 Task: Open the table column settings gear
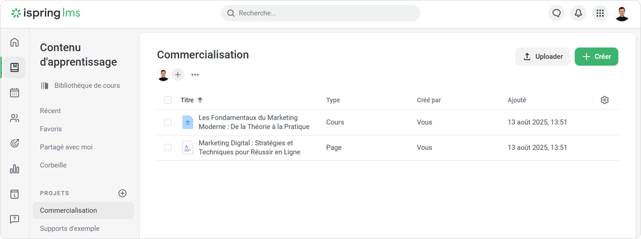tap(604, 100)
